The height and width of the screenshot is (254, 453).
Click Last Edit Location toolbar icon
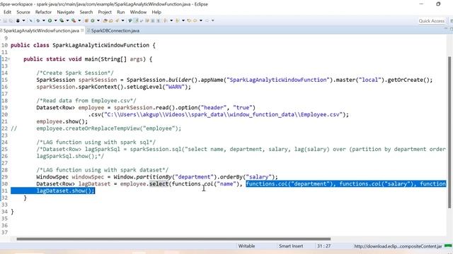coord(189,20)
